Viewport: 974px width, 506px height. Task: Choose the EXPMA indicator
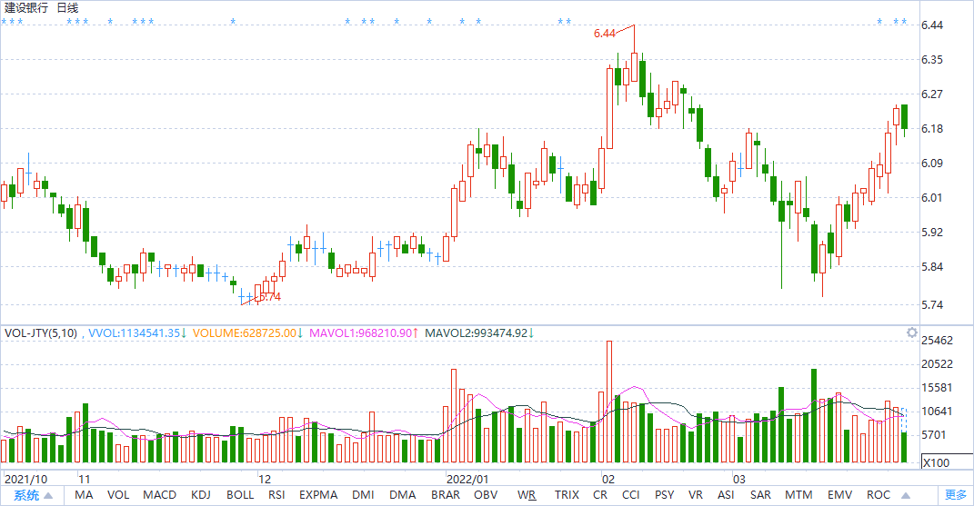pos(318,495)
